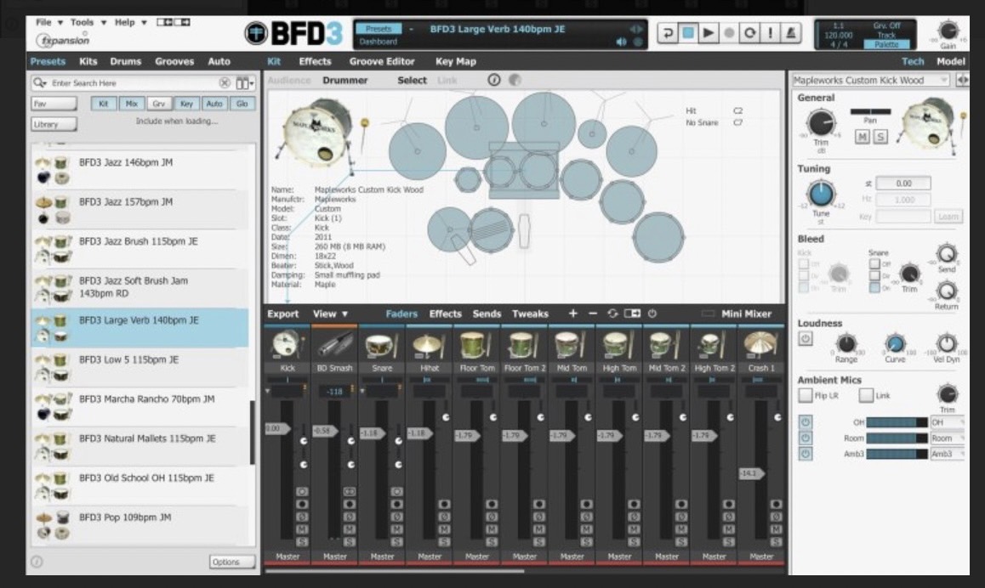Click the Palette button in tempo display
The height and width of the screenshot is (588, 985).
click(886, 44)
